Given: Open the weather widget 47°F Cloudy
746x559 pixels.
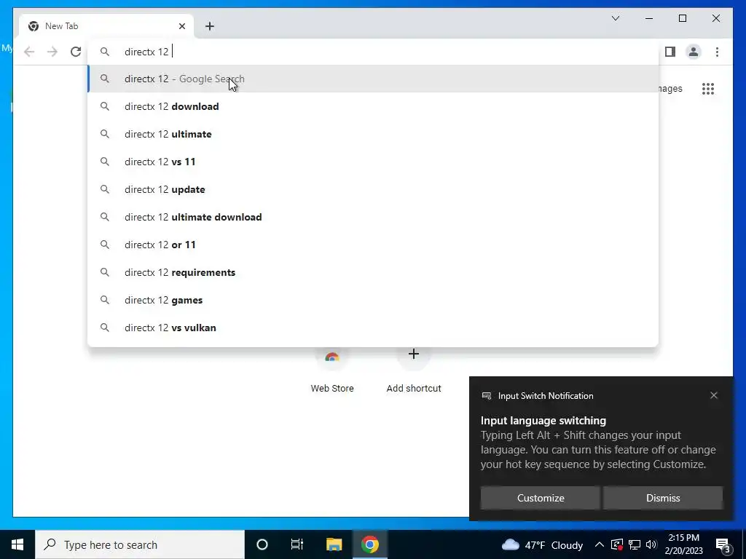Looking at the screenshot, I should (x=542, y=544).
